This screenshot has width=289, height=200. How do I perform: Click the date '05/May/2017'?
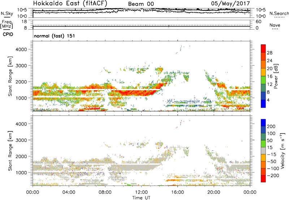tap(230, 4)
